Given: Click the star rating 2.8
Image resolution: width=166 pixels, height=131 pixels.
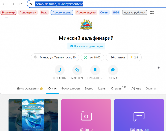Looking at the screenshot, I should 134,57.
